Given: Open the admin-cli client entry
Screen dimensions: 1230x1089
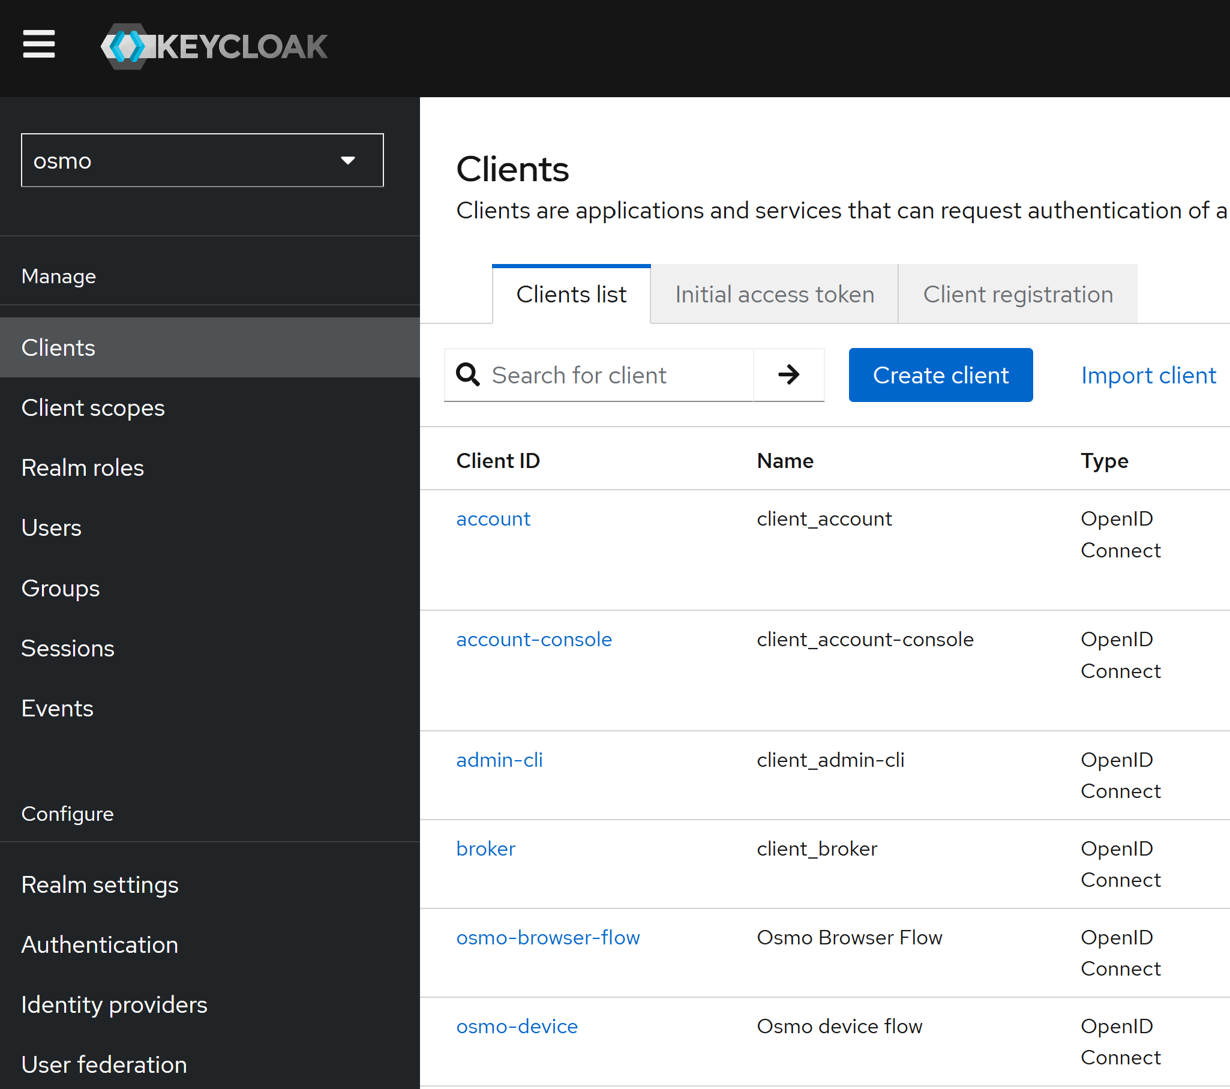Looking at the screenshot, I should pos(499,760).
